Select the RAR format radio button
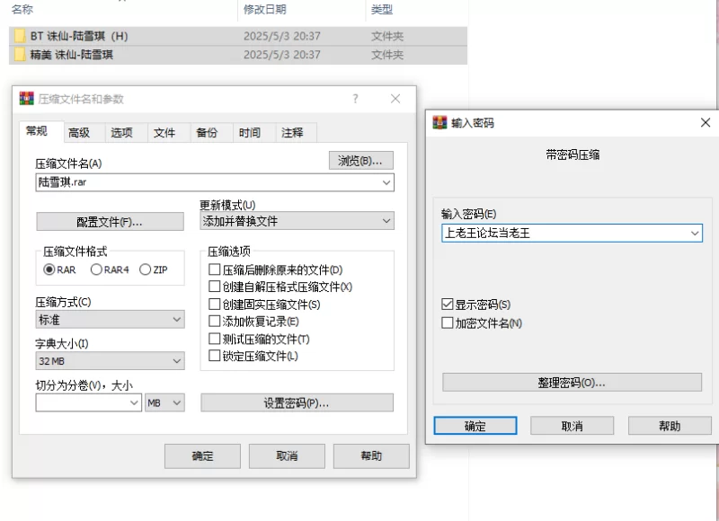The image size is (719, 521). pyautogui.click(x=49, y=269)
